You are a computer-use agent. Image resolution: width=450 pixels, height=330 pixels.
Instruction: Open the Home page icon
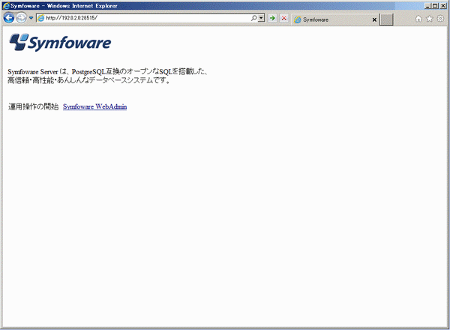pyautogui.click(x=418, y=19)
